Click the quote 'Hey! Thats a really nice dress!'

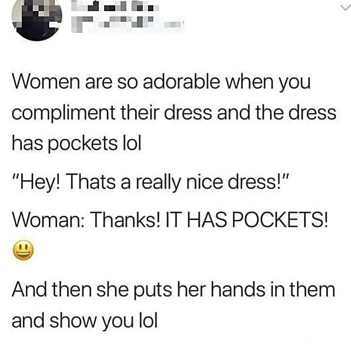150,182
